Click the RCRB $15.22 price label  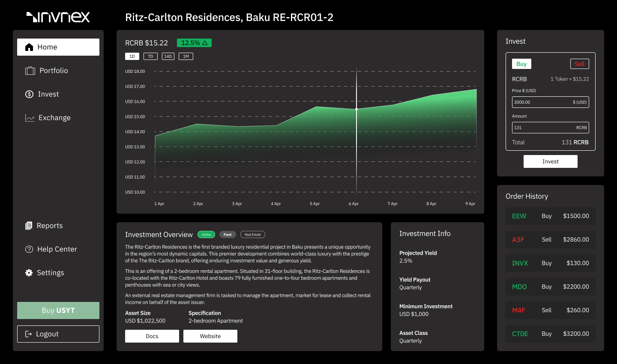(147, 43)
